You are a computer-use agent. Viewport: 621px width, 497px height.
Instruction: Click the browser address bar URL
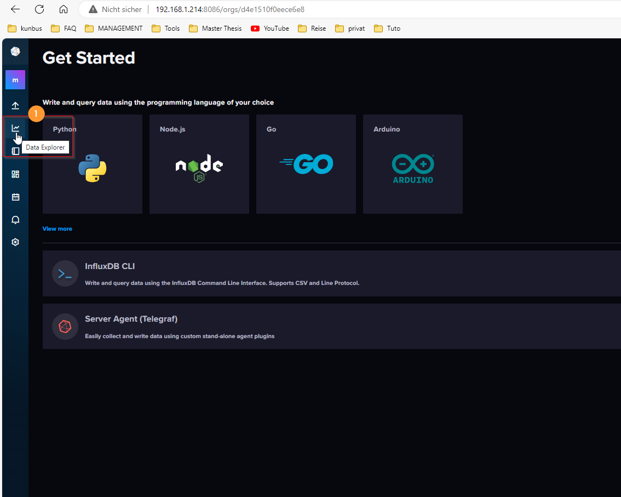[229, 9]
